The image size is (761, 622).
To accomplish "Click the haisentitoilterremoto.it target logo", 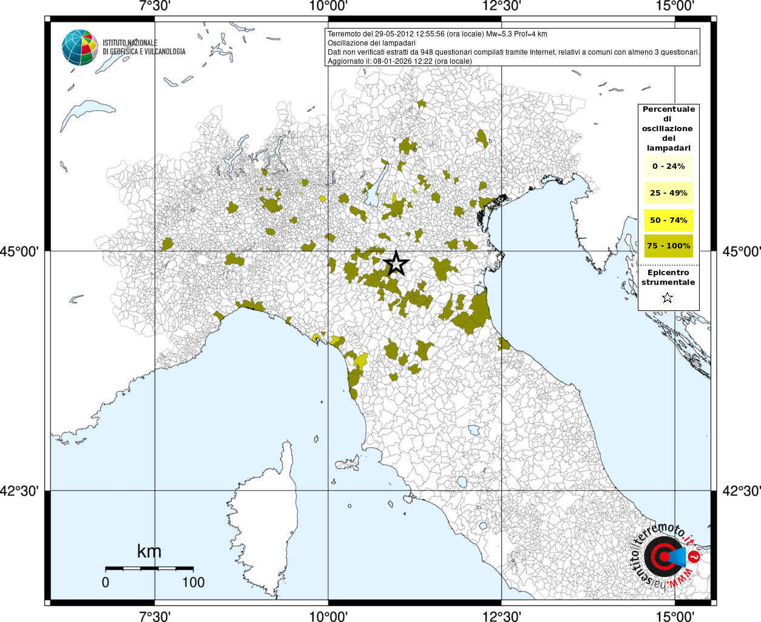I will point(666,556).
